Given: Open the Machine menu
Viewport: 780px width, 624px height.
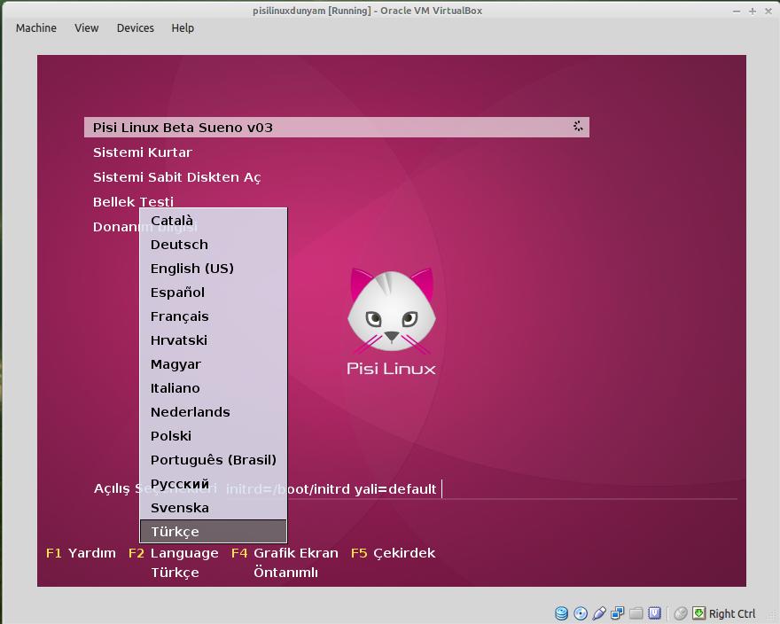Looking at the screenshot, I should pyautogui.click(x=35, y=27).
